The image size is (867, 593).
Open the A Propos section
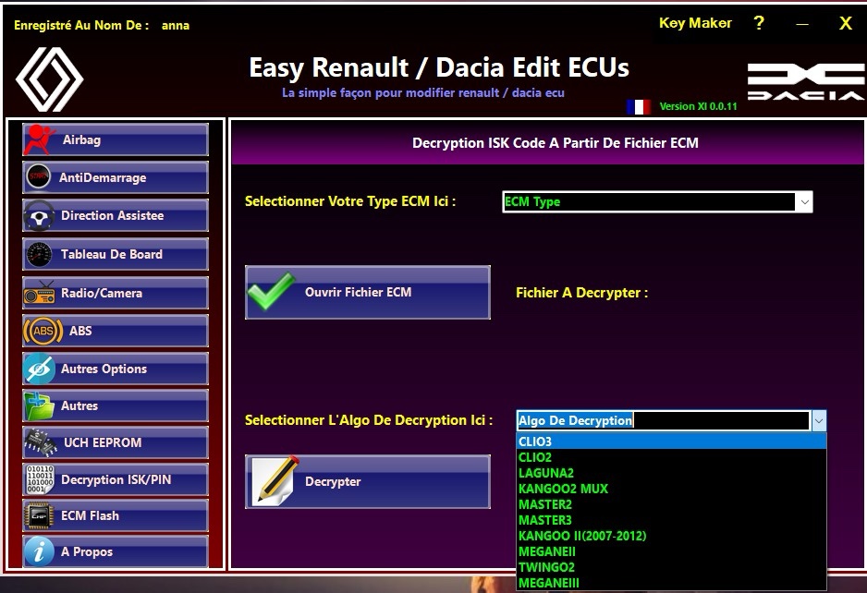[115, 553]
